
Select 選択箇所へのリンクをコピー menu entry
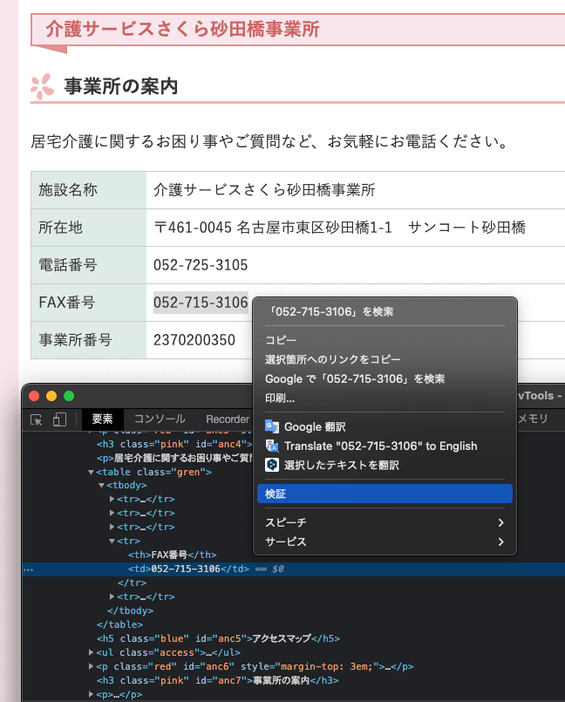point(333,359)
